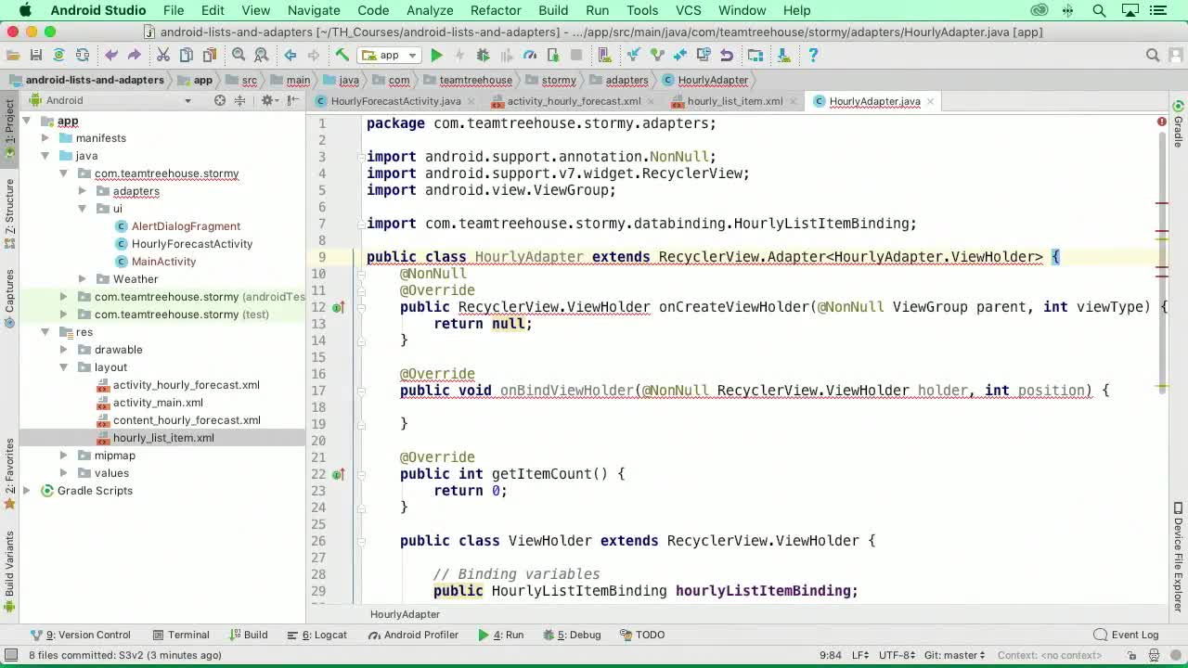The width and height of the screenshot is (1188, 668).
Task: Close the HourlyAdapter.java tab
Action: coord(930,101)
